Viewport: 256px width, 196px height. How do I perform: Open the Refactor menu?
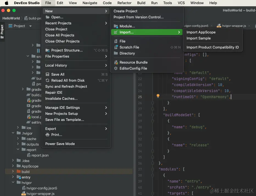click(x=124, y=3)
